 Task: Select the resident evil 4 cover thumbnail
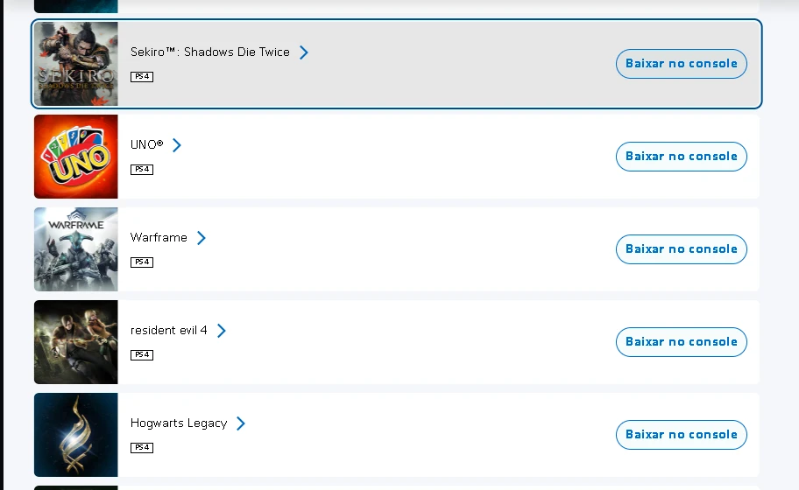75,342
